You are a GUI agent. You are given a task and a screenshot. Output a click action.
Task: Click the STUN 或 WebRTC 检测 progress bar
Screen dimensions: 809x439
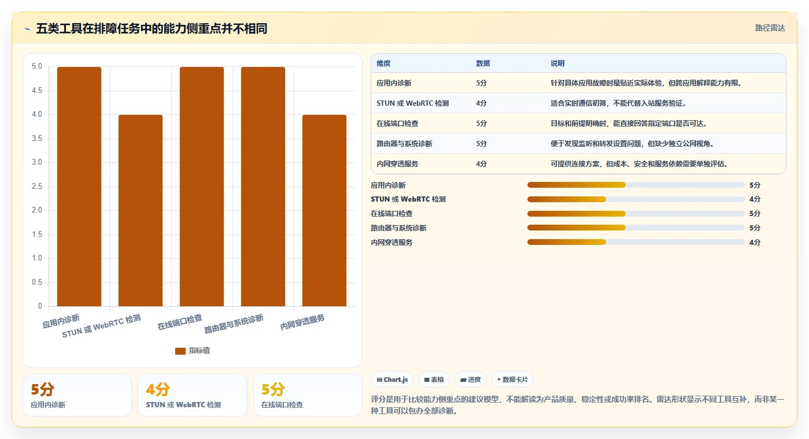click(636, 199)
